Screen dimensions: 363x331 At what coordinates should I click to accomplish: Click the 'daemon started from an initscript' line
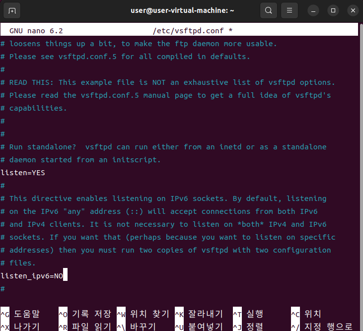click(x=80, y=160)
